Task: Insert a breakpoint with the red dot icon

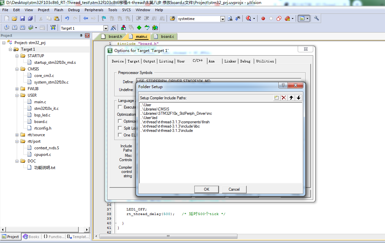Action: point(263,18)
